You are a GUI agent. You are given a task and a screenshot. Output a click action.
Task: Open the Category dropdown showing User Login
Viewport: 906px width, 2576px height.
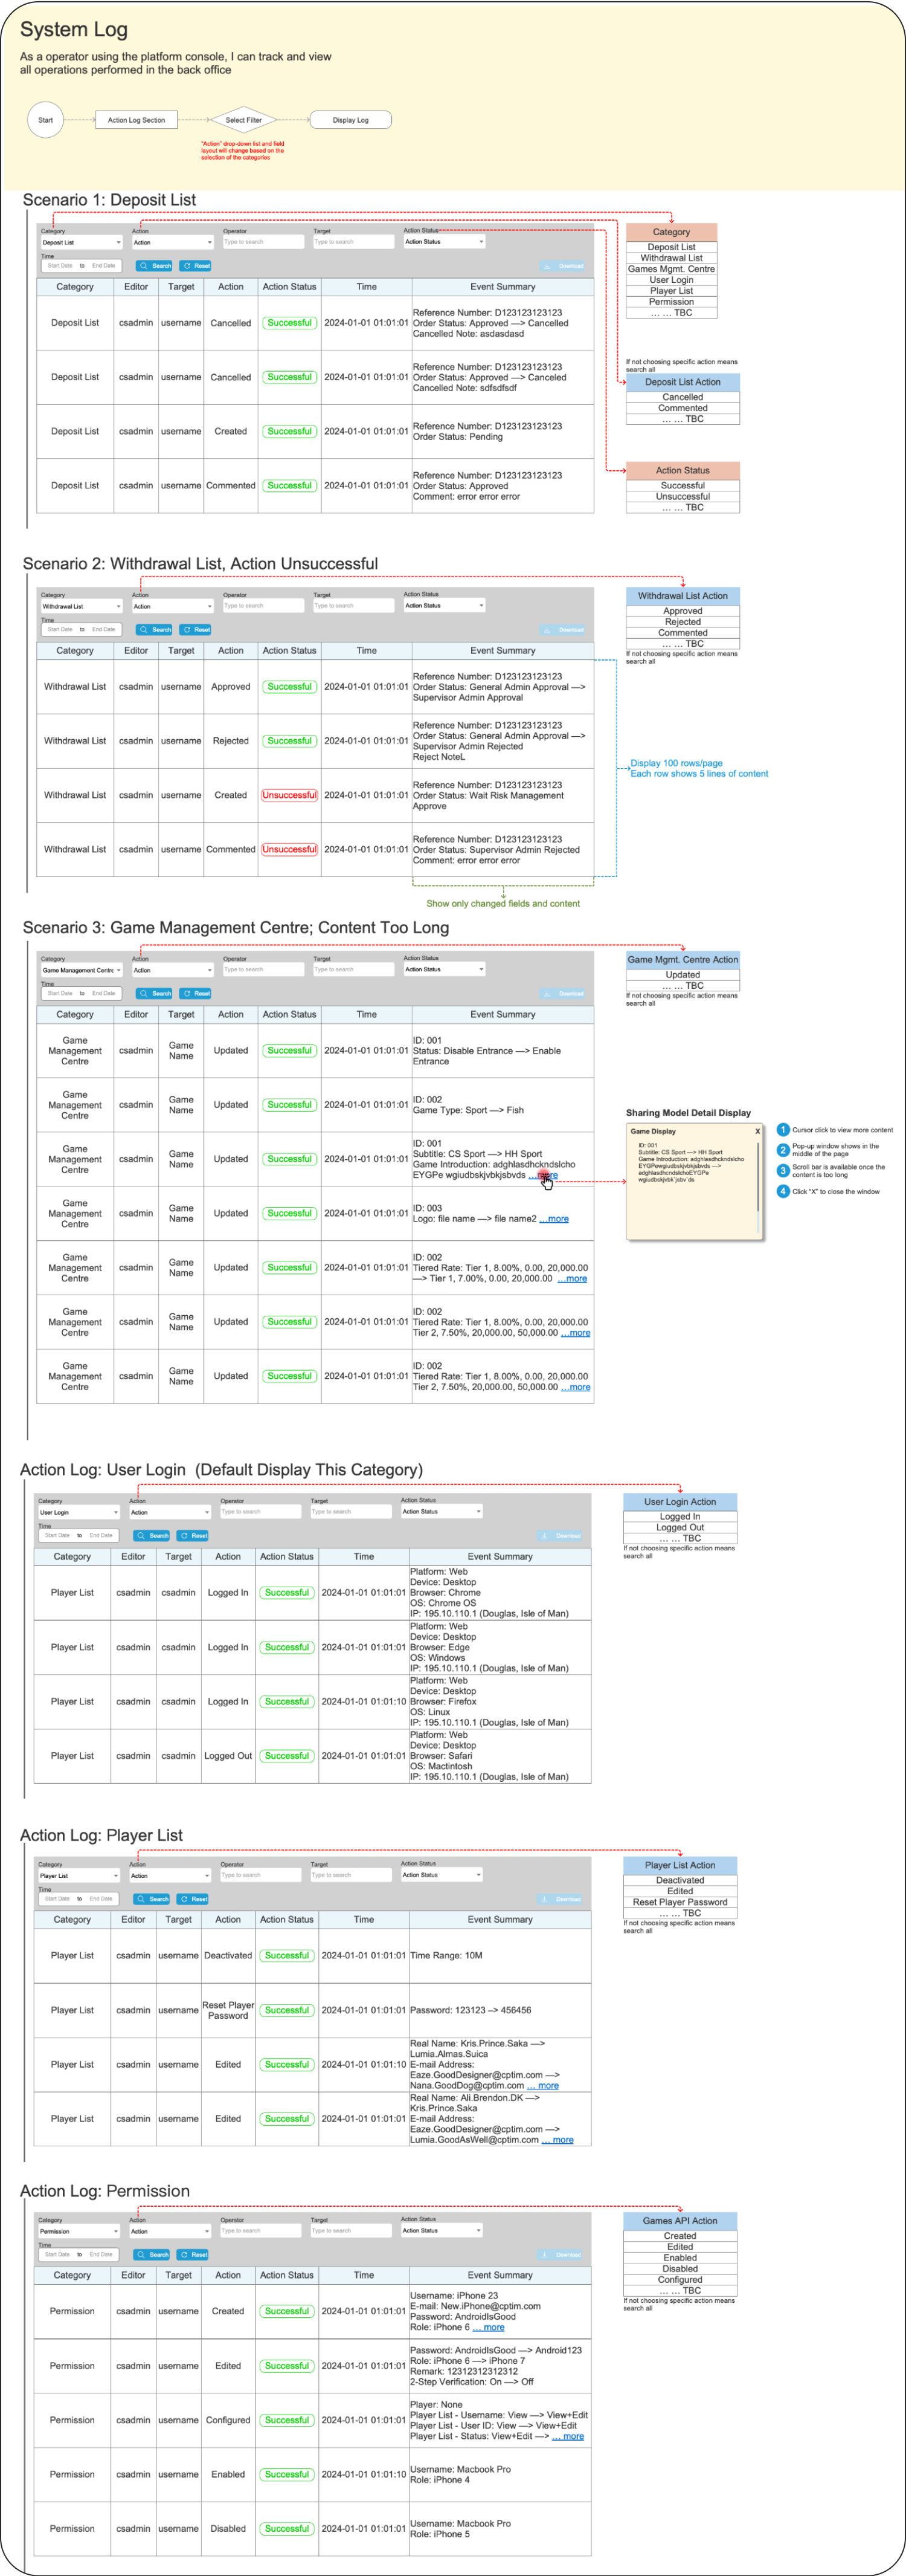[x=78, y=1512]
